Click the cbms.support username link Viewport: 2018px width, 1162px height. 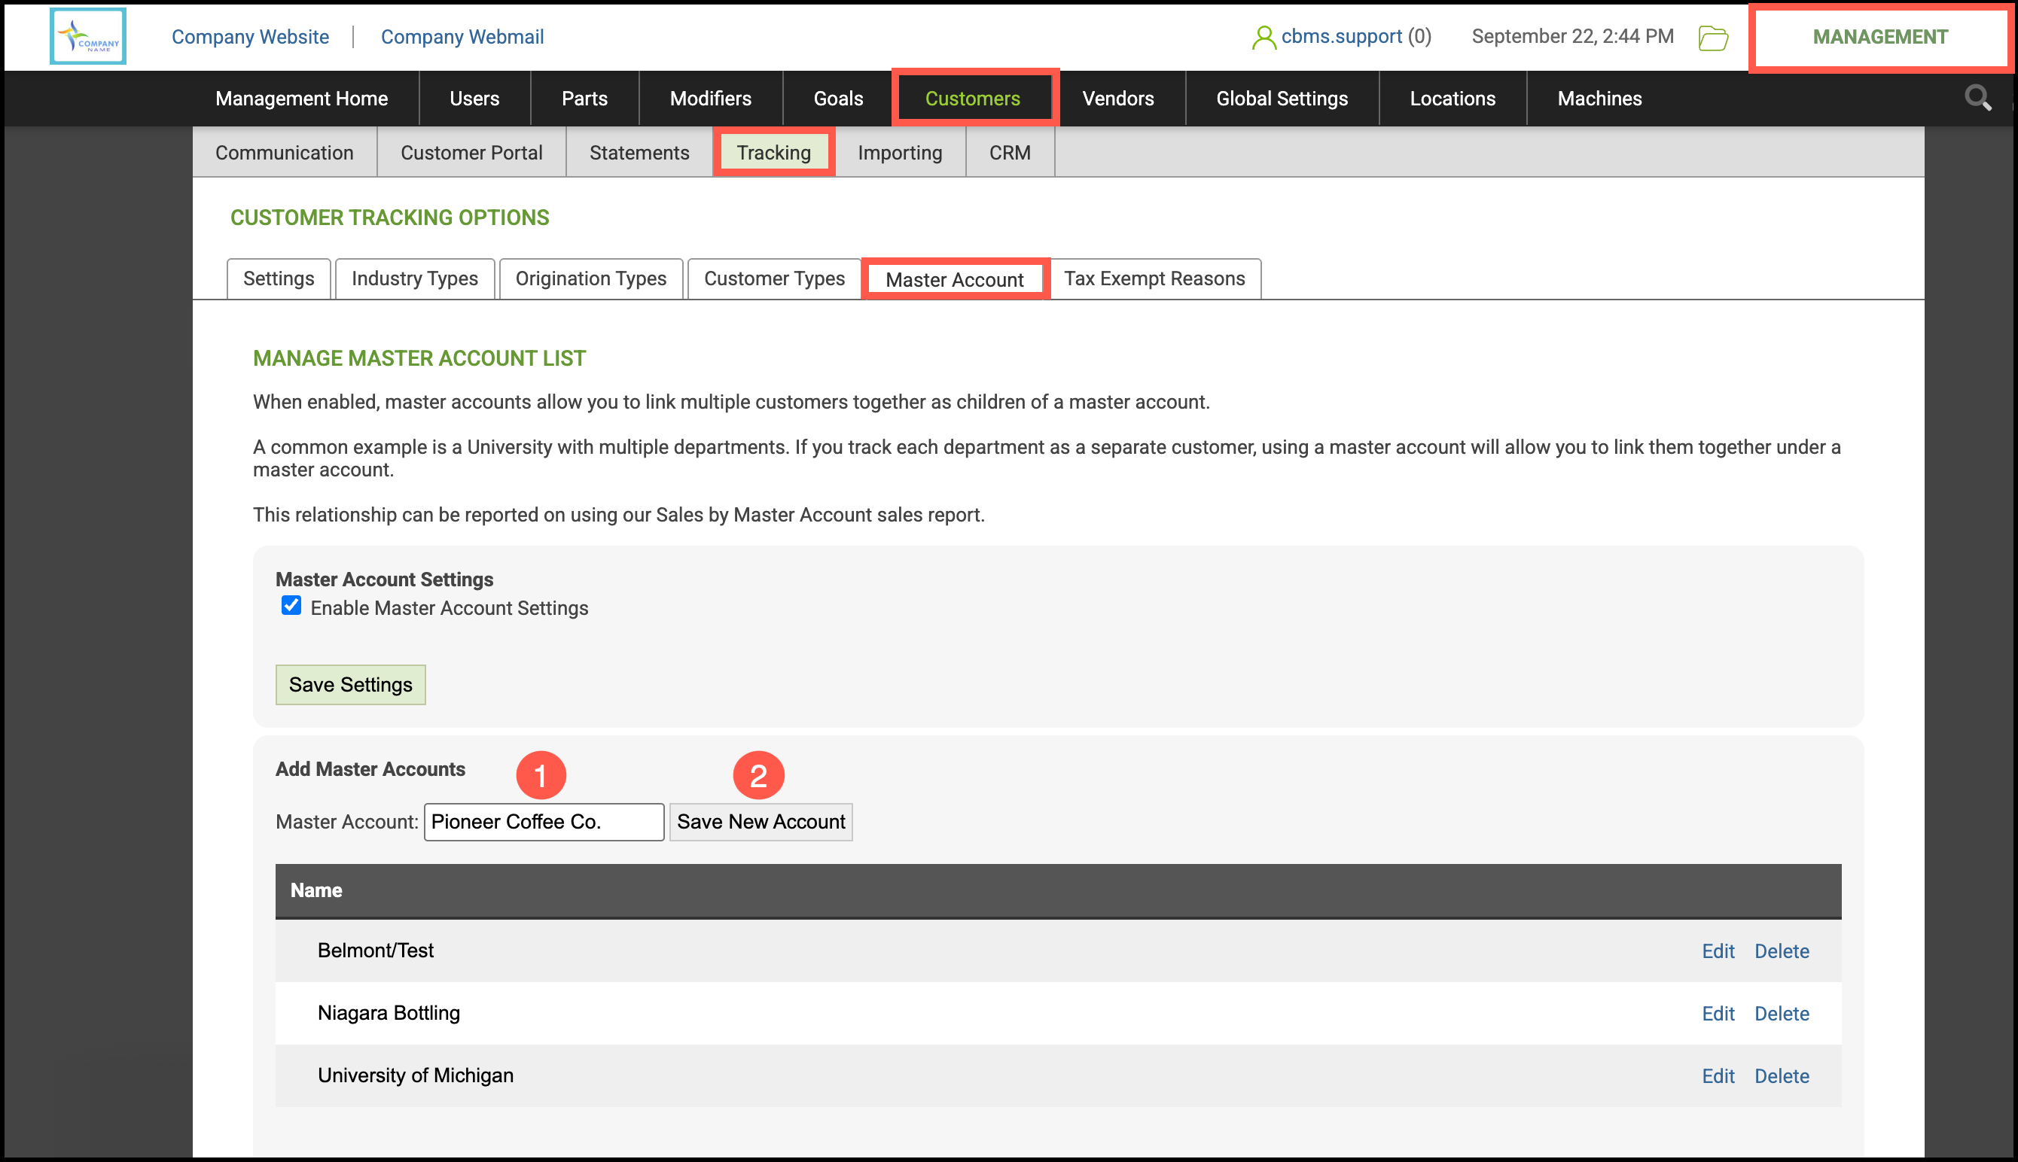tap(1341, 37)
